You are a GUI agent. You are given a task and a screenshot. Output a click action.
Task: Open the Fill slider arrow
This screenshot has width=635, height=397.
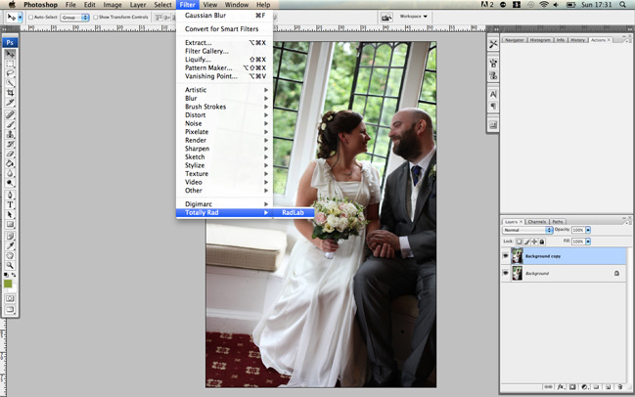click(x=588, y=242)
